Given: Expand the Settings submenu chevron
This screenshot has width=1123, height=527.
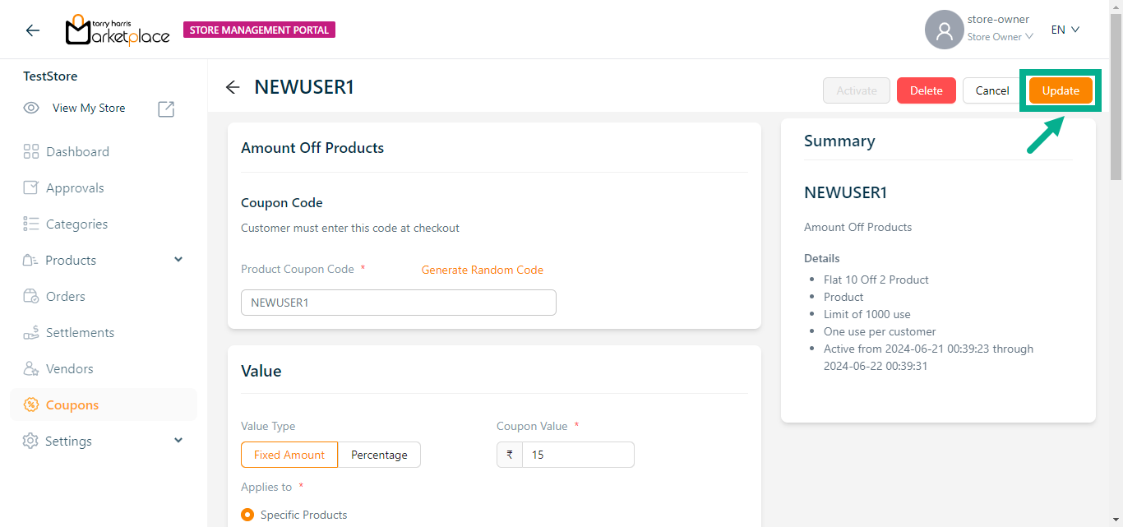Looking at the screenshot, I should 178,441.
